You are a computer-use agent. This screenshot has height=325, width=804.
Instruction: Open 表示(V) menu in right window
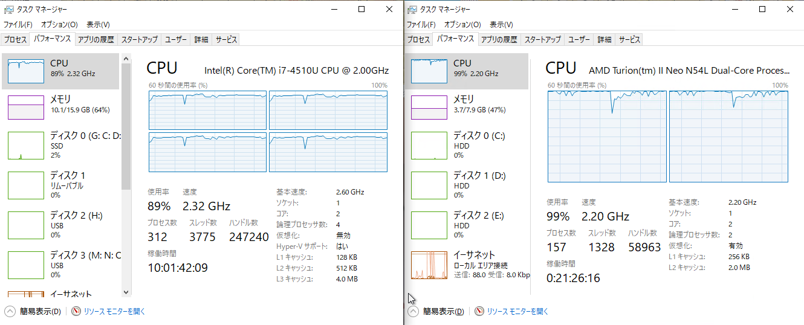[501, 25]
